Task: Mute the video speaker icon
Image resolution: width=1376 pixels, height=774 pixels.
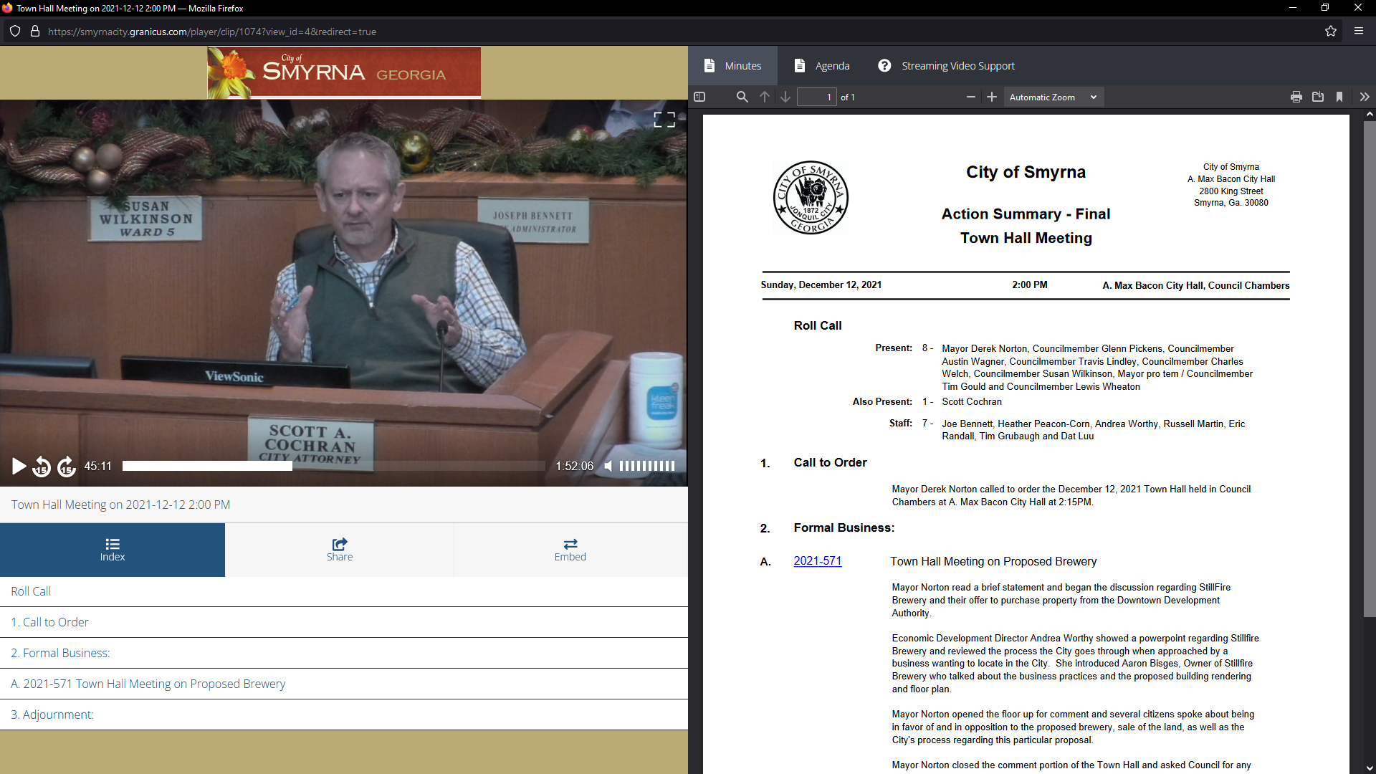Action: (608, 467)
